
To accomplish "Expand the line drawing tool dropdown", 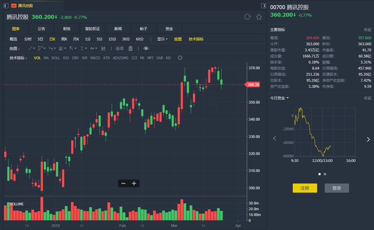I will pos(32,48).
